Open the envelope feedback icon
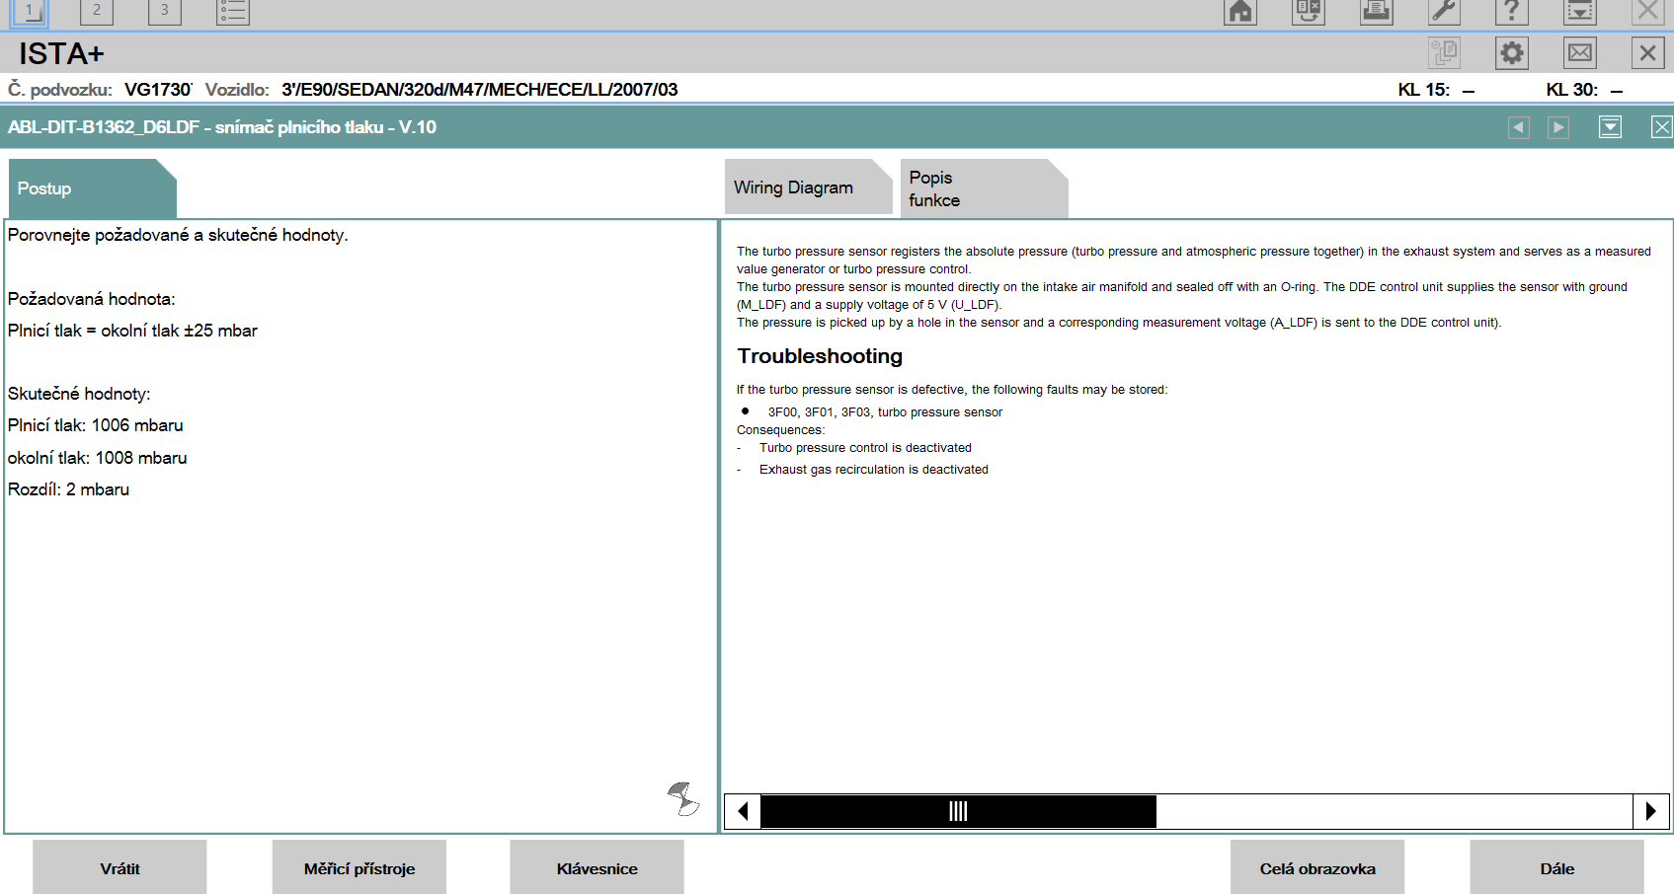The height and width of the screenshot is (894, 1674). pyautogui.click(x=1580, y=52)
